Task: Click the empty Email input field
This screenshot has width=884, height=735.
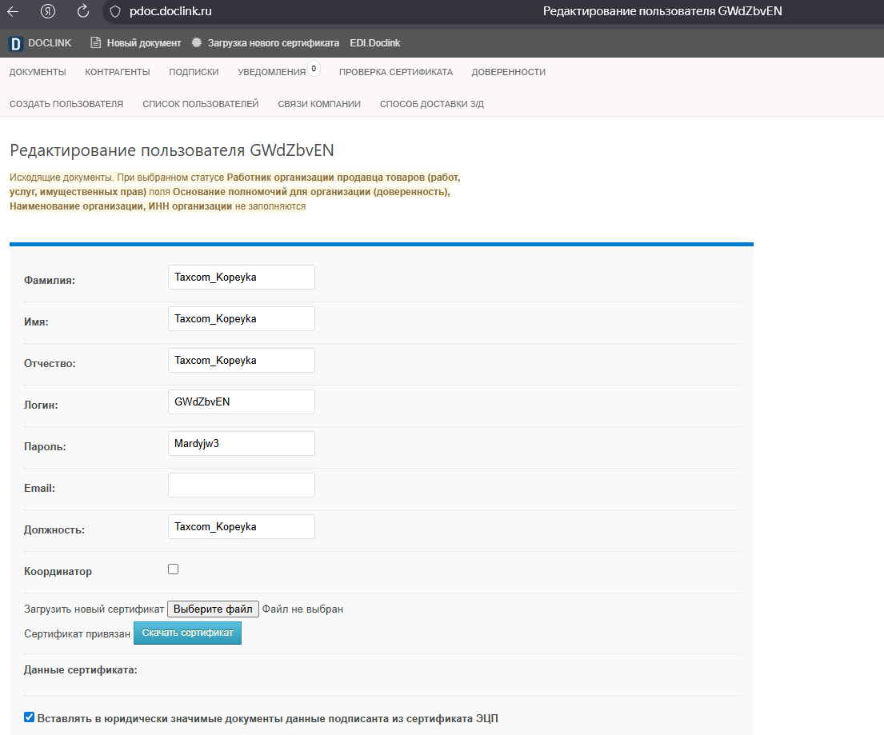Action: (242, 485)
